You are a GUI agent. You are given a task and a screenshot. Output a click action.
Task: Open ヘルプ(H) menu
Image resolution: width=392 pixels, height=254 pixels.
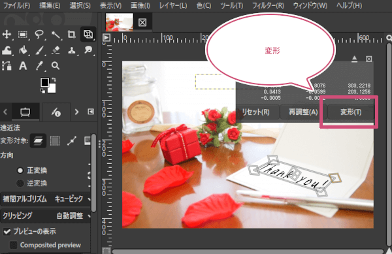[349, 5]
